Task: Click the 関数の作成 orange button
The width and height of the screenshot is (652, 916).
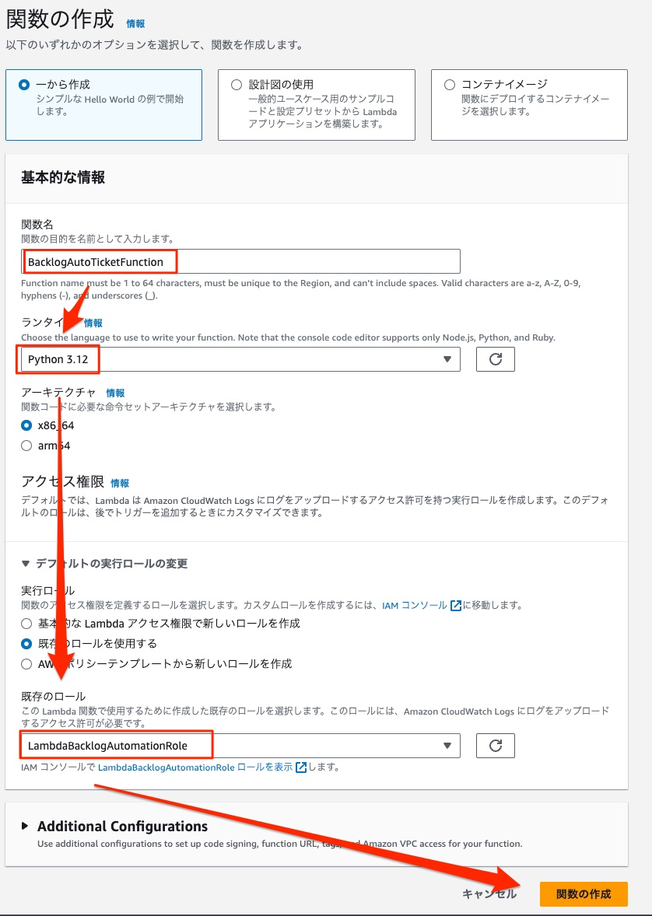Action: coord(583,893)
